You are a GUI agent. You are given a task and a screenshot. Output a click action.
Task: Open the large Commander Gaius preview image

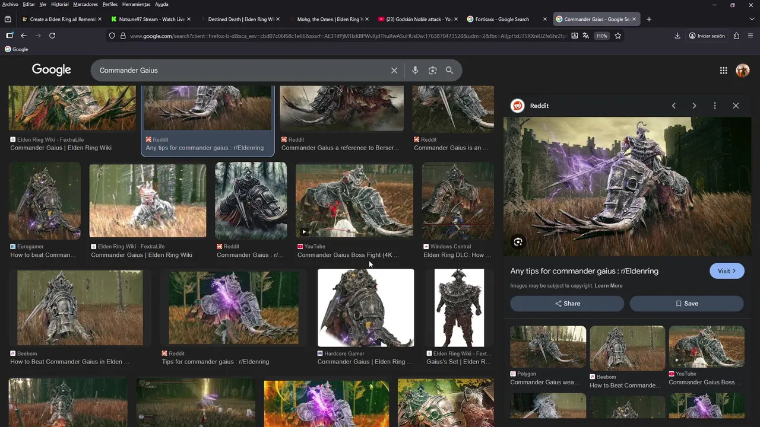pos(627,186)
